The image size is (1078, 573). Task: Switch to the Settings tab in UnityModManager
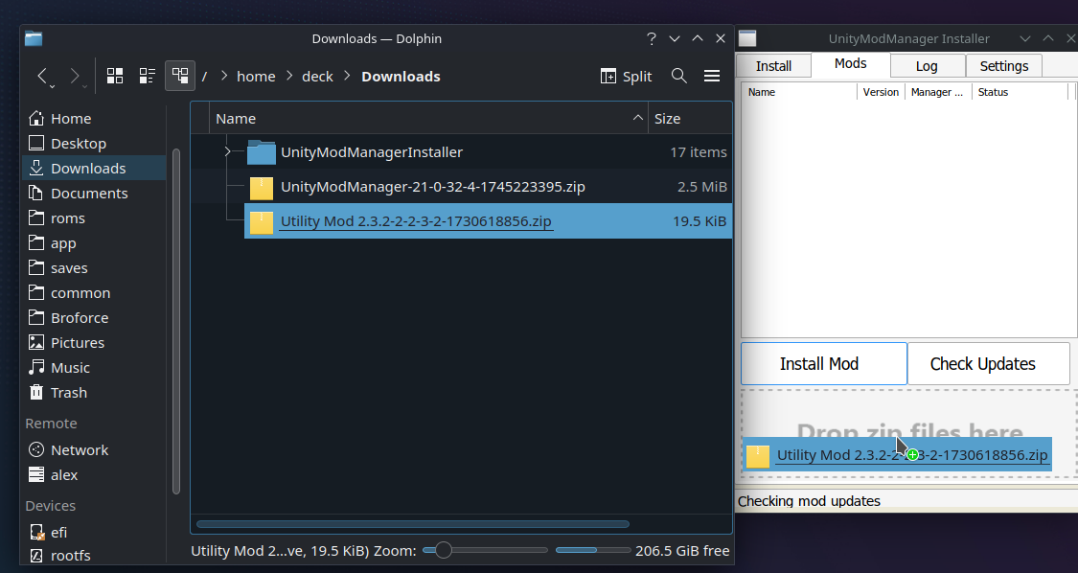(x=1004, y=66)
